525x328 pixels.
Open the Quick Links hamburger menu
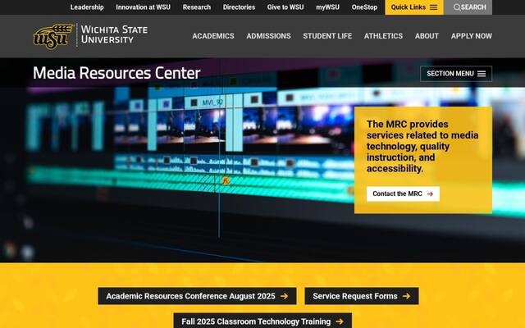pyautogui.click(x=413, y=7)
